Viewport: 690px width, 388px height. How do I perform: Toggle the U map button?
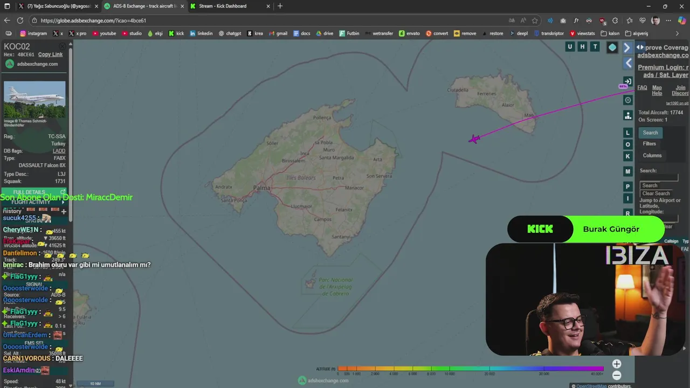coord(570,47)
